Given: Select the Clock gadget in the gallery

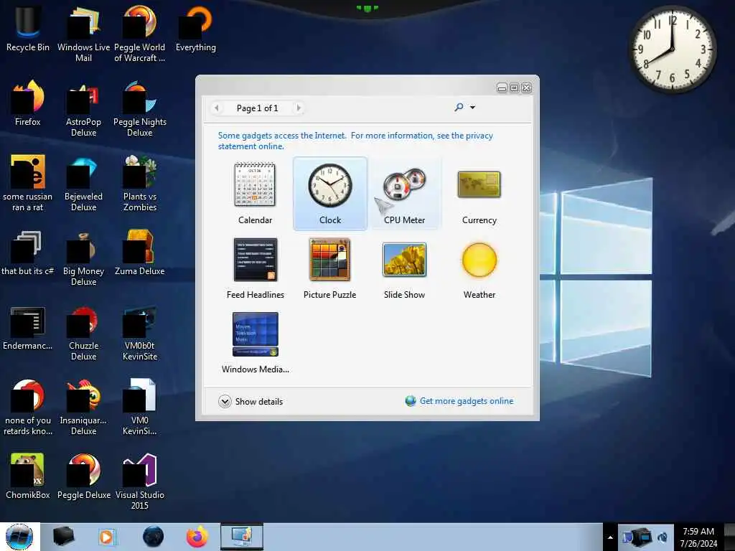Looking at the screenshot, I should click(330, 194).
